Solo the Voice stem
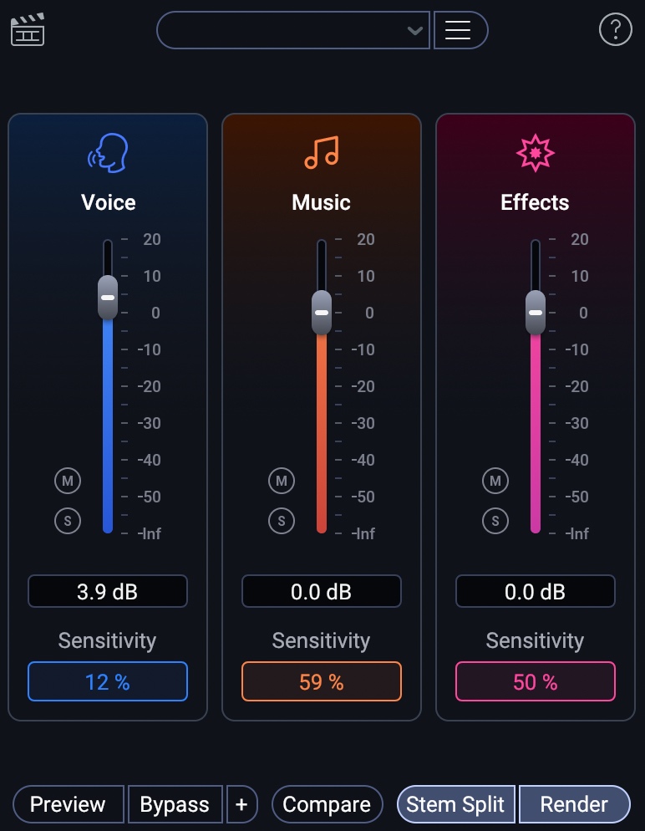645x831 pixels. pyautogui.click(x=68, y=521)
